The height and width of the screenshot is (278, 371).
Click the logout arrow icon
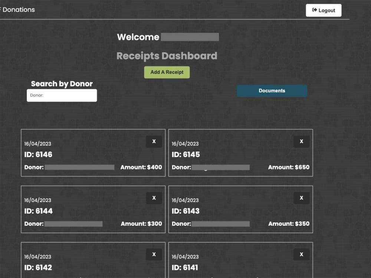(315, 10)
